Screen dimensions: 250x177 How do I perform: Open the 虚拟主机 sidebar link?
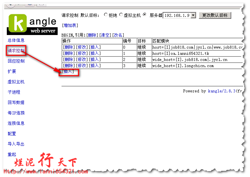coord(16,82)
